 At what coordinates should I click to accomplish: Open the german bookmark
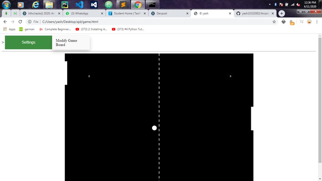tap(27, 29)
